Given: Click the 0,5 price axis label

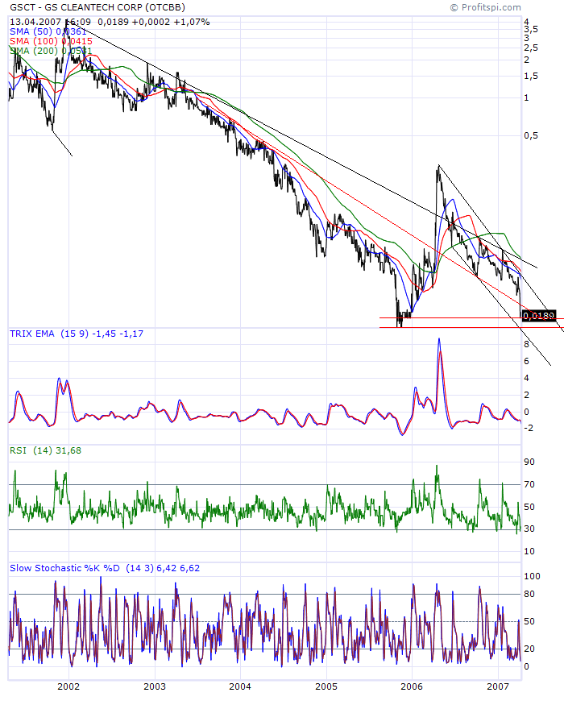Looking at the screenshot, I should tap(531, 136).
